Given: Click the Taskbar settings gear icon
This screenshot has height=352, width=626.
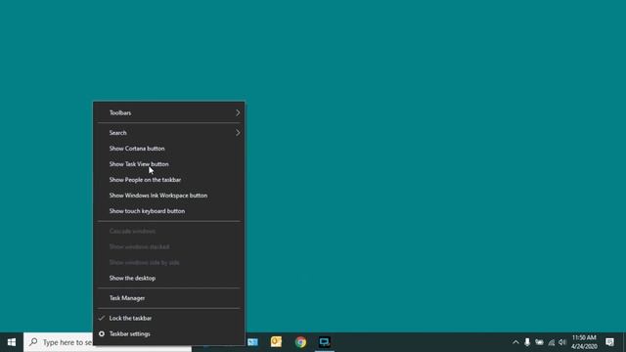Looking at the screenshot, I should [x=102, y=334].
